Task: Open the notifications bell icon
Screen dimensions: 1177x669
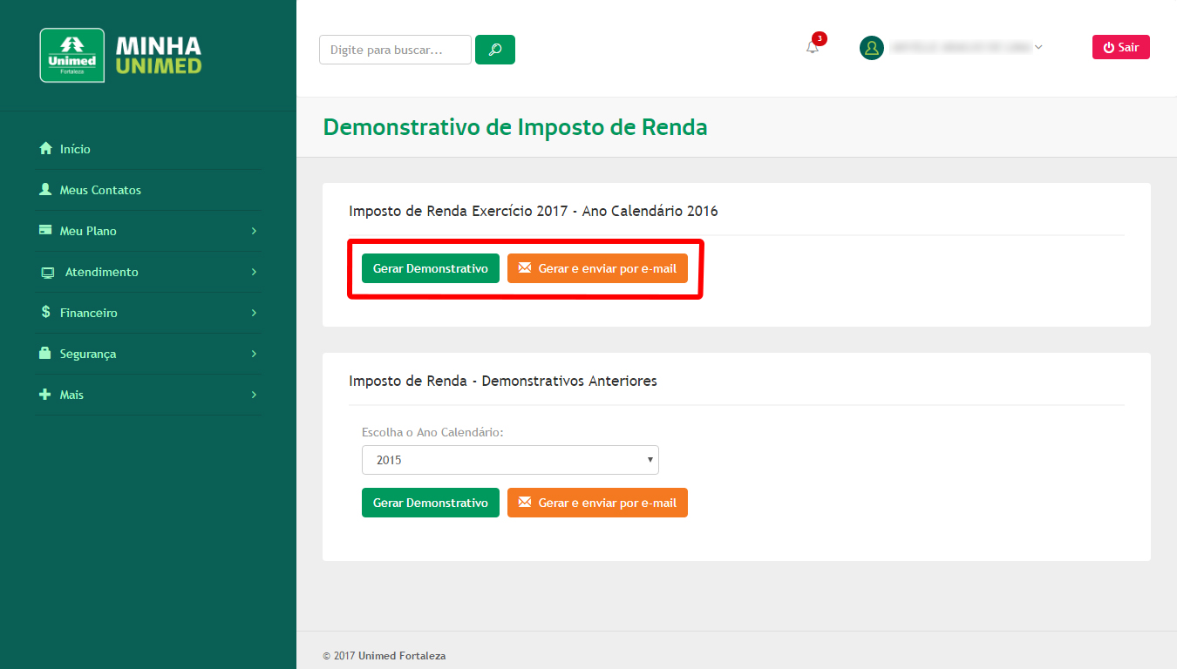Action: coord(813,48)
